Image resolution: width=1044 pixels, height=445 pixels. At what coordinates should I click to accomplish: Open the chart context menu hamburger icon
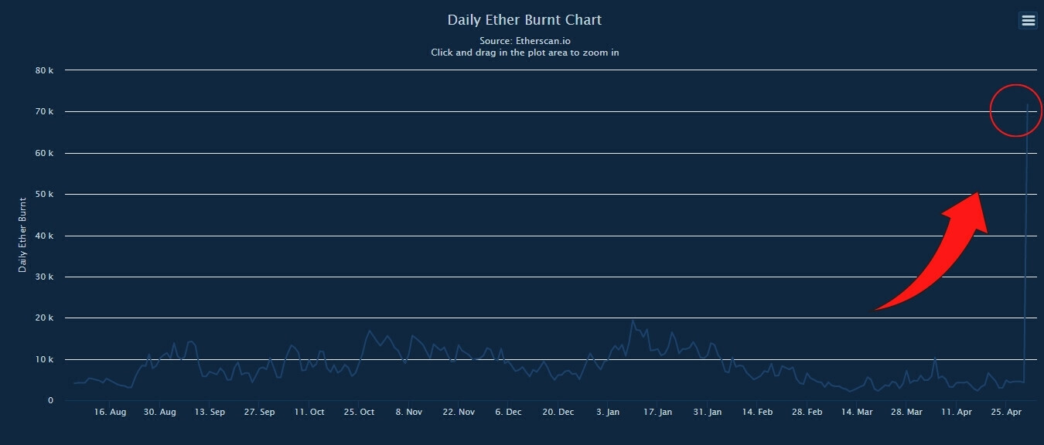coord(1028,21)
